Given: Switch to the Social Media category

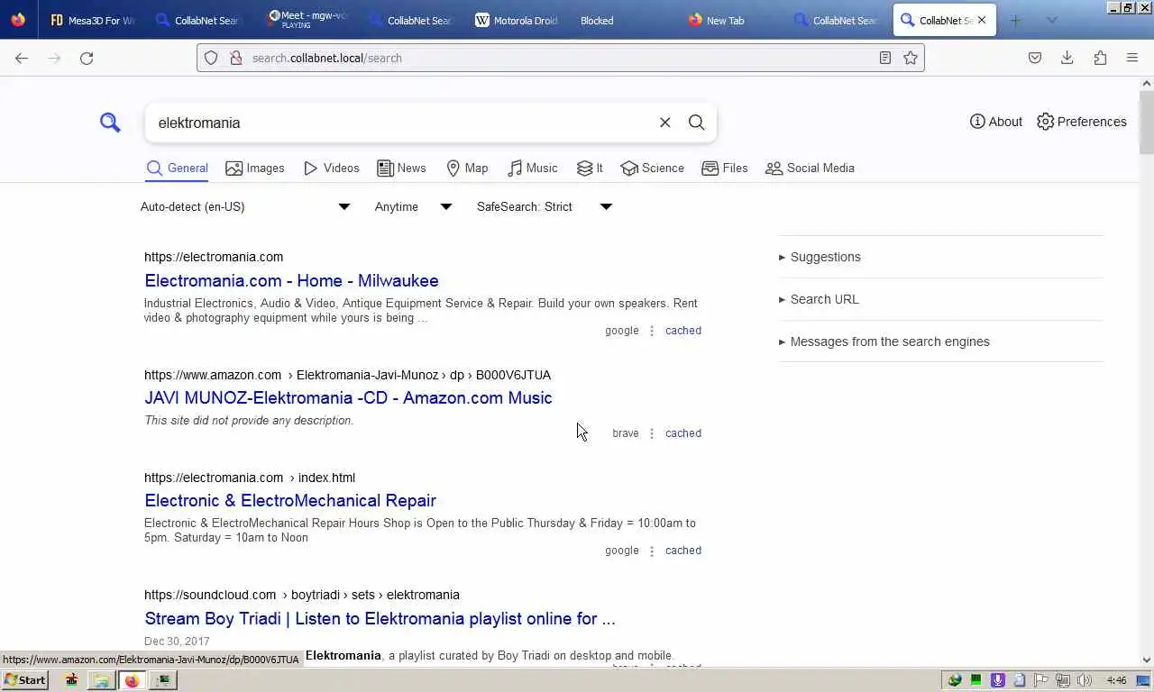Looking at the screenshot, I should pos(810,168).
